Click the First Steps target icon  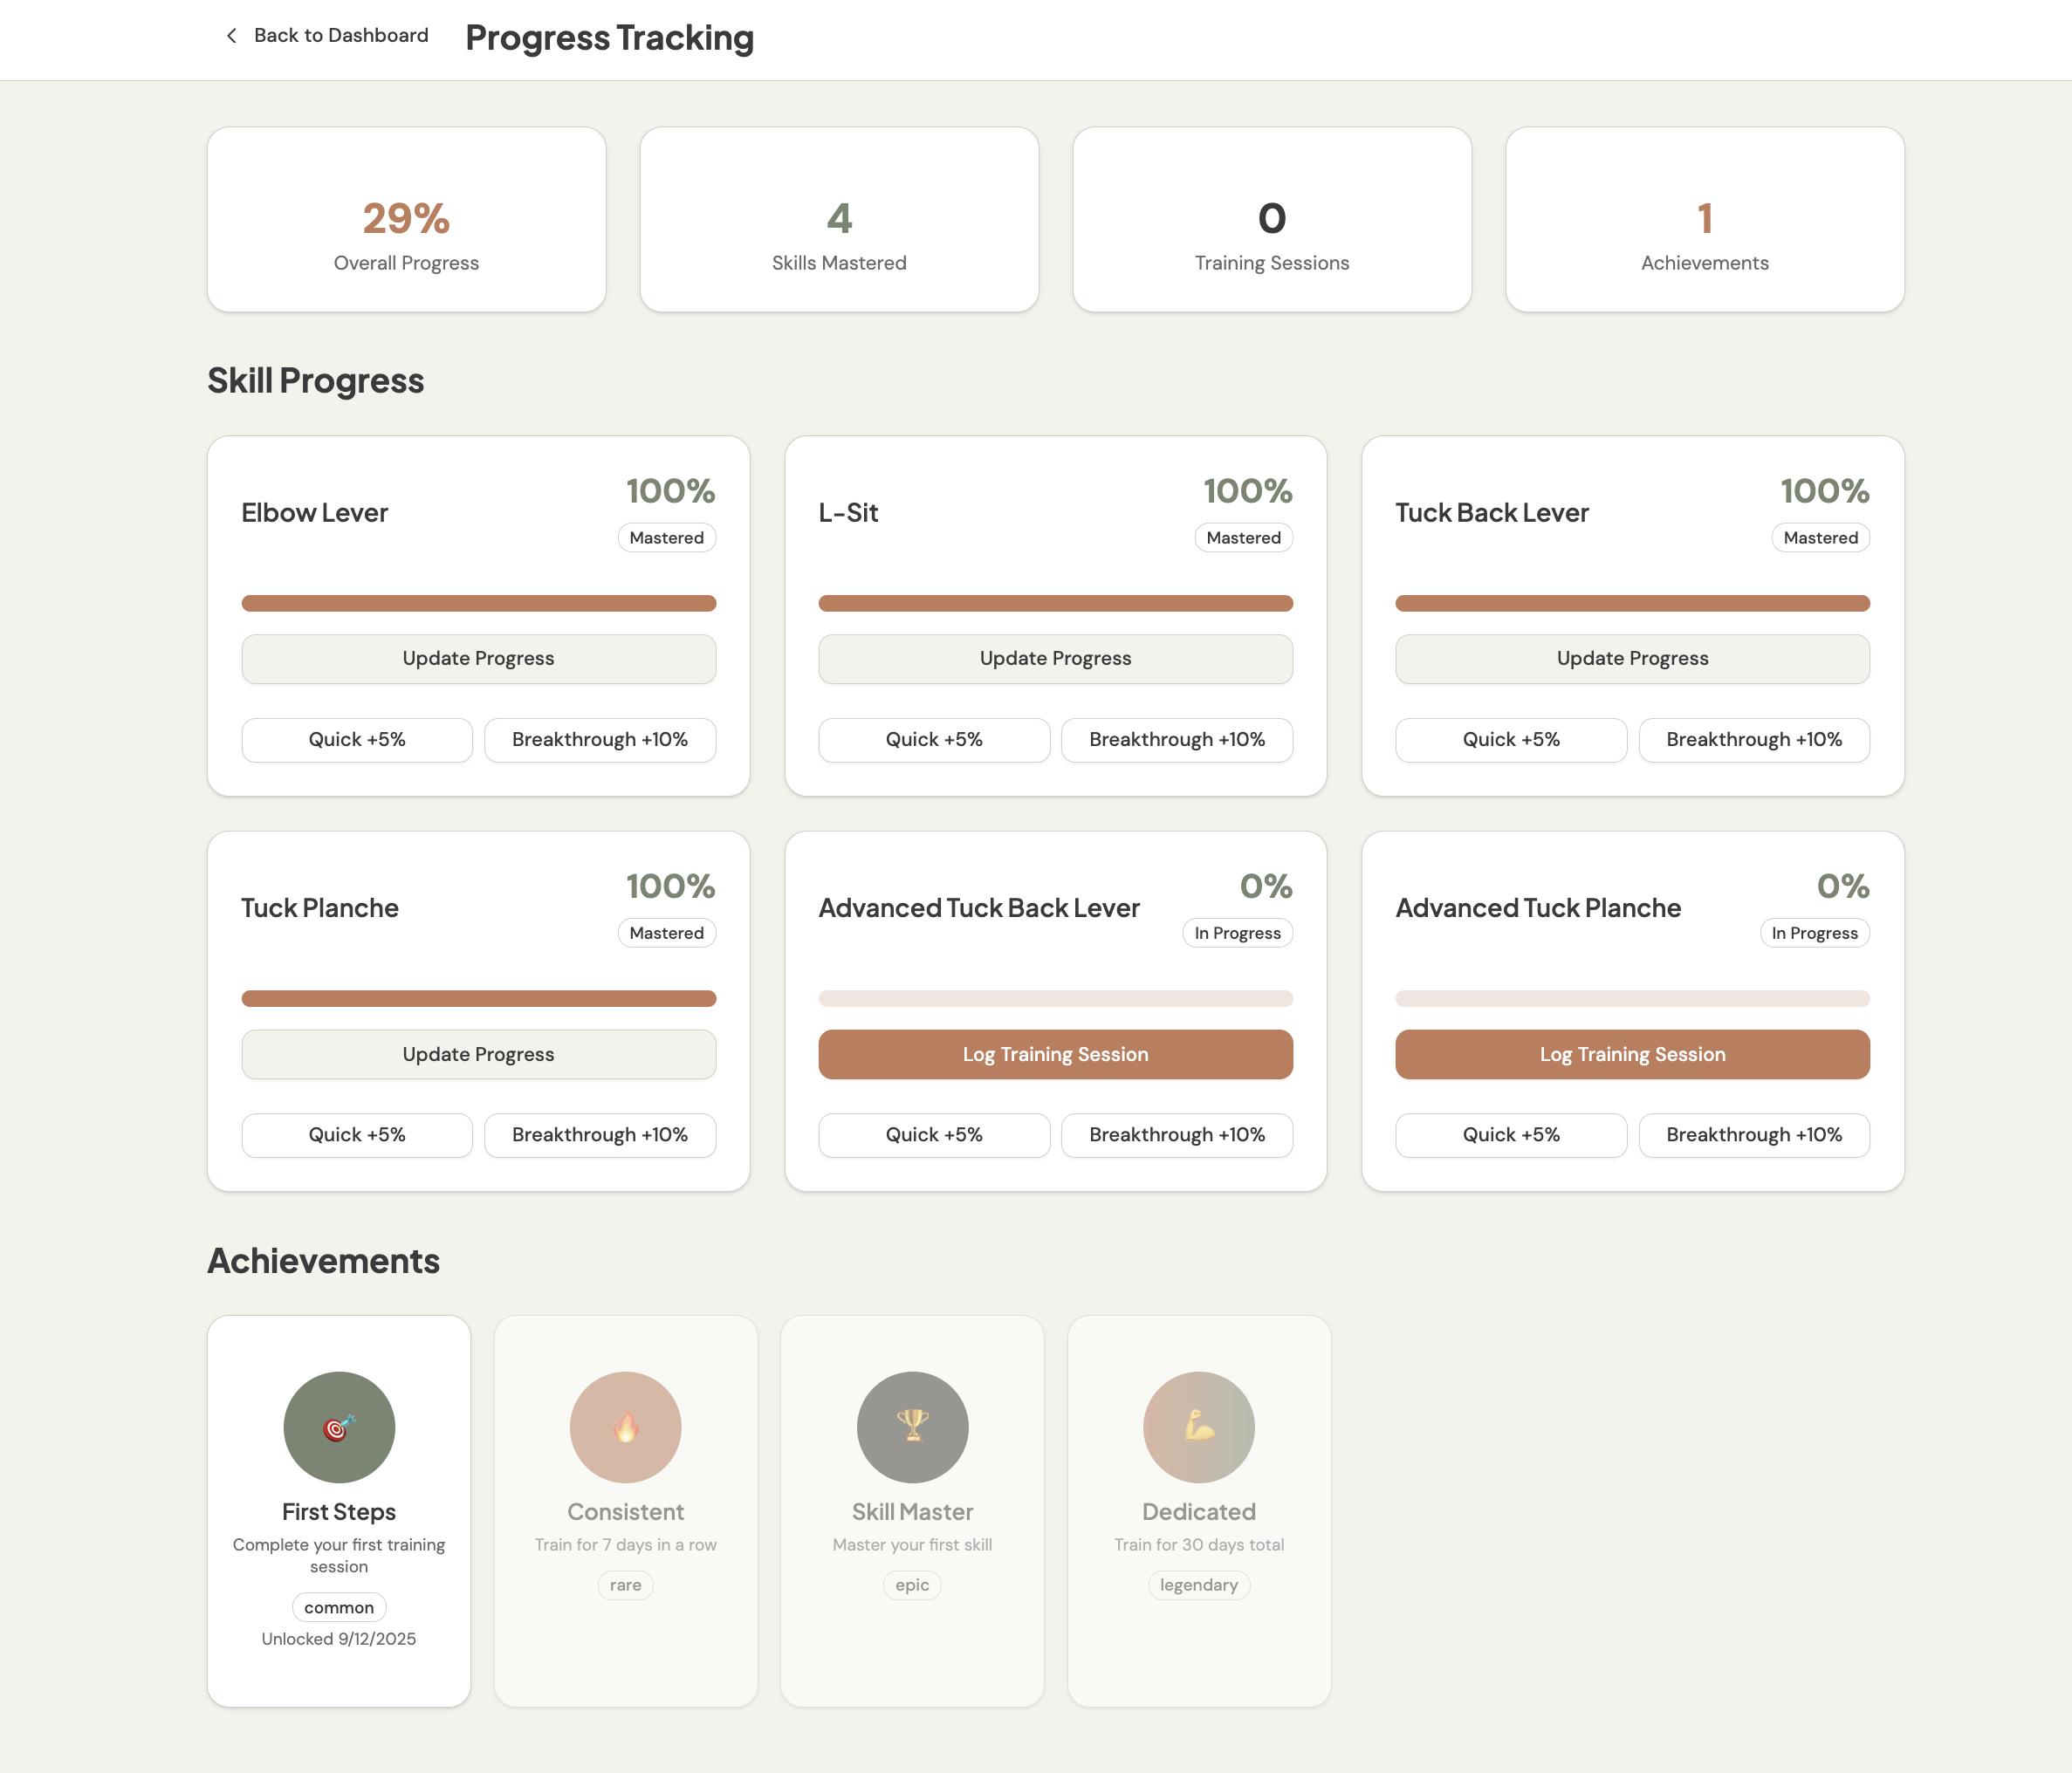point(339,1427)
